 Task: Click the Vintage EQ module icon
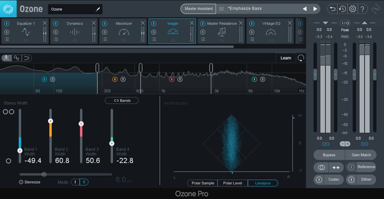pos(270,31)
